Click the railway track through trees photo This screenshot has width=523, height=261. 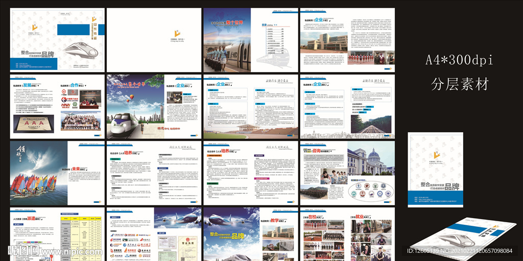click(371, 125)
